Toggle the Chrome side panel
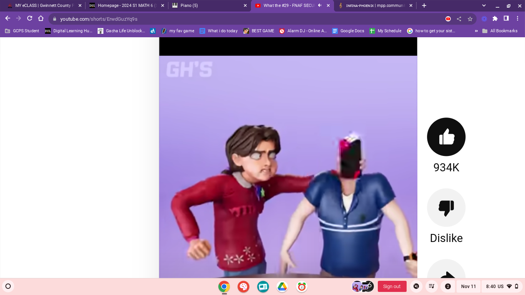 pyautogui.click(x=506, y=18)
